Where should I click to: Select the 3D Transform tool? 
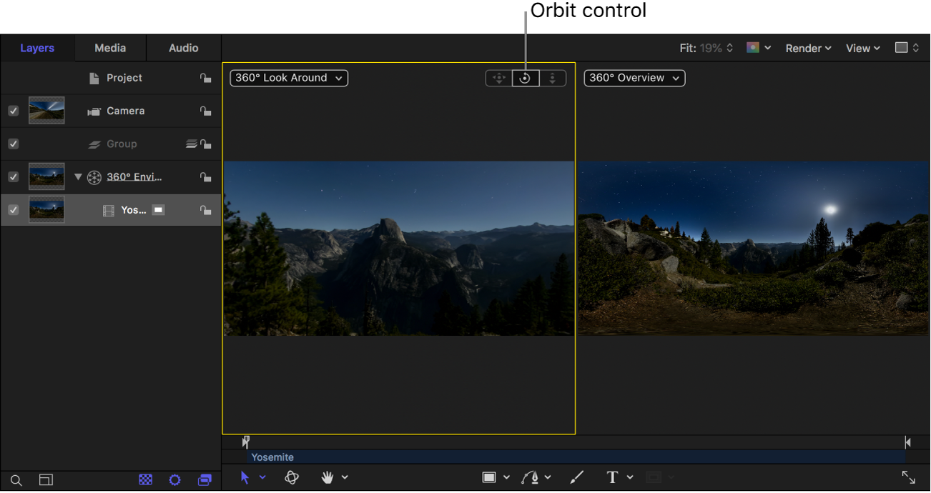pos(292,477)
